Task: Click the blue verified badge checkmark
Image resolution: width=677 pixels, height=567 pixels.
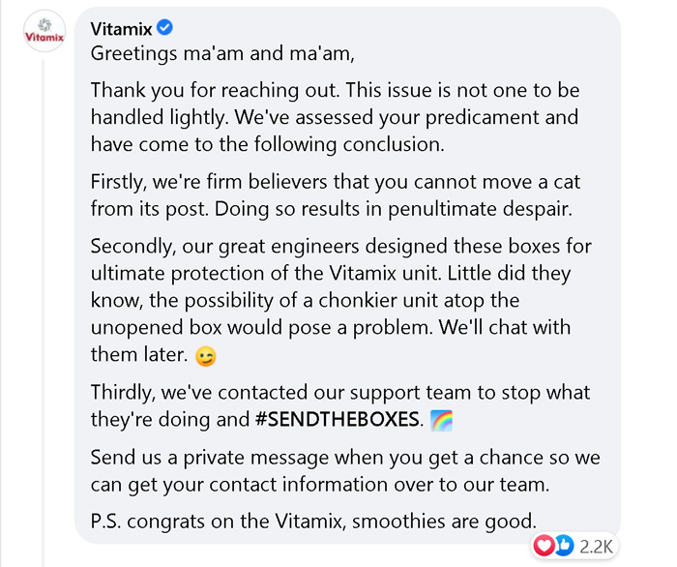Action: click(165, 28)
